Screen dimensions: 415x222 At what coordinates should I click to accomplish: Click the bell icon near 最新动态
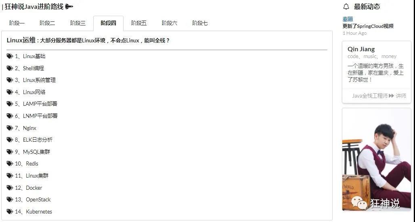click(346, 6)
